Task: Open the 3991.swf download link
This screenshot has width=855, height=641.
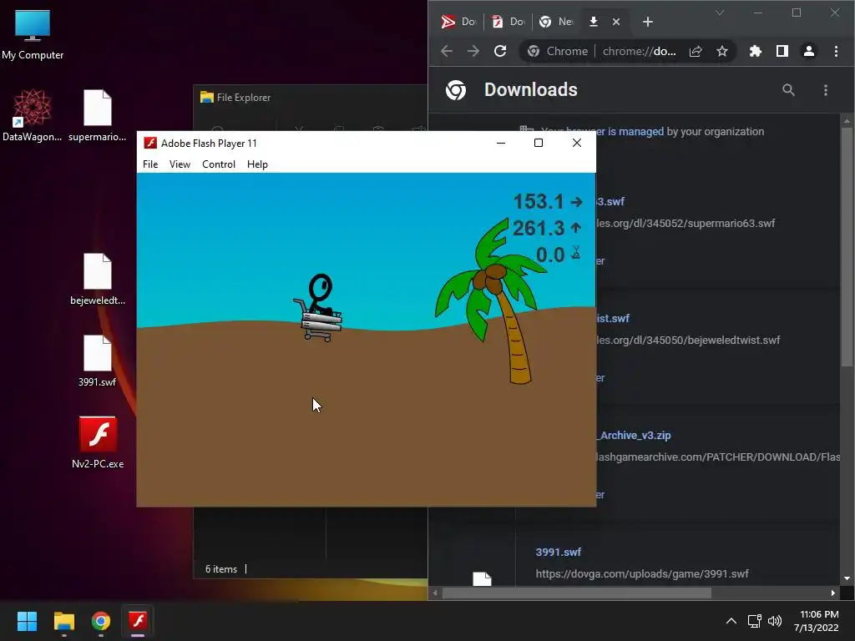Action: click(x=559, y=552)
